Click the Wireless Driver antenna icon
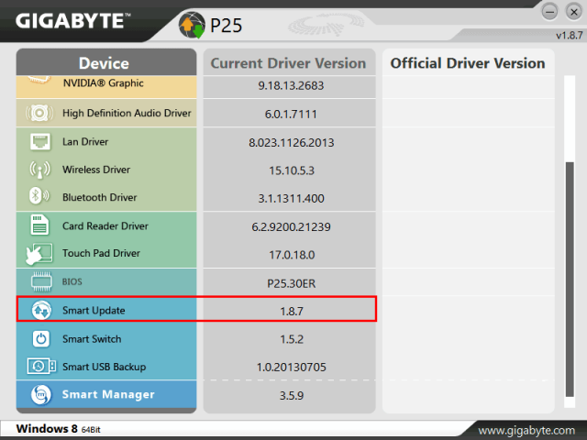This screenshot has height=440, width=587. (x=39, y=170)
